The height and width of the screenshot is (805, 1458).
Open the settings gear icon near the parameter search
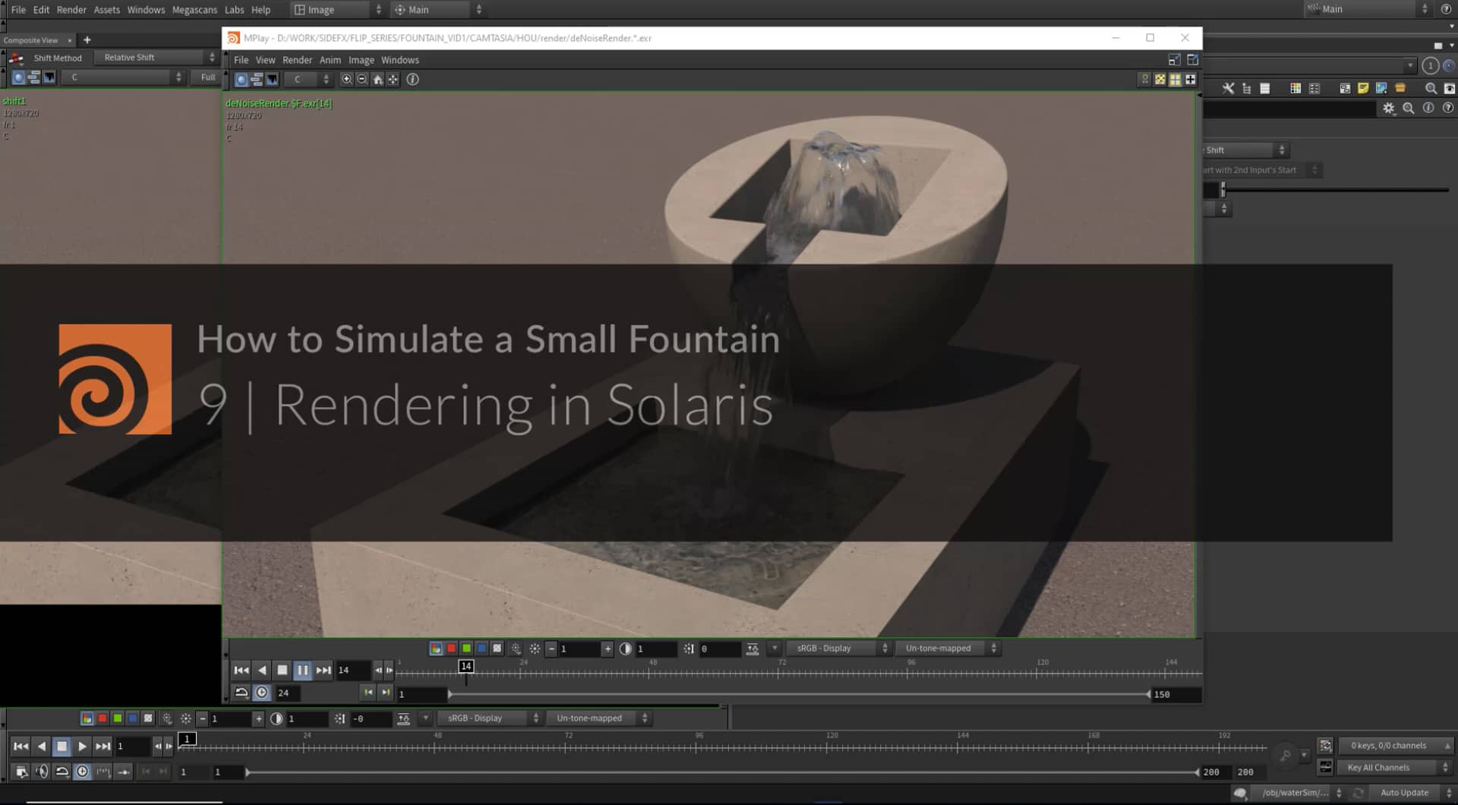(x=1389, y=108)
